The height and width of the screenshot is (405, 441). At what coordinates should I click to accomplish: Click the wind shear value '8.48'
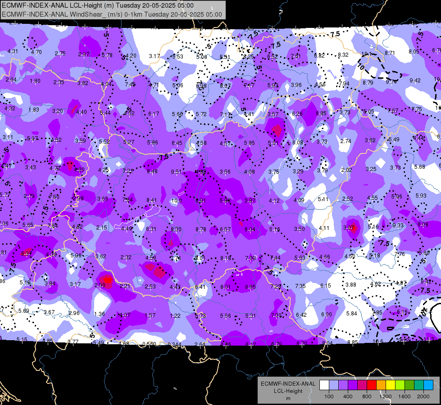(152, 171)
